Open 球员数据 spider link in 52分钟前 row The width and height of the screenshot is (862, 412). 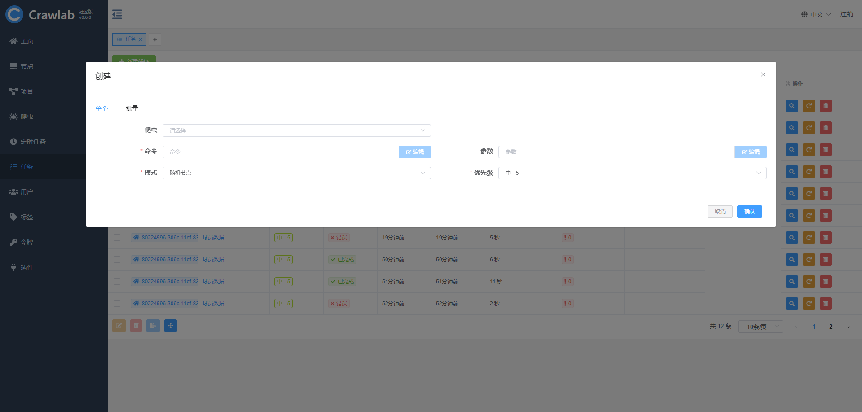pos(213,304)
